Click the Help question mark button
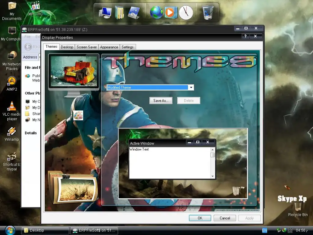 245,36
